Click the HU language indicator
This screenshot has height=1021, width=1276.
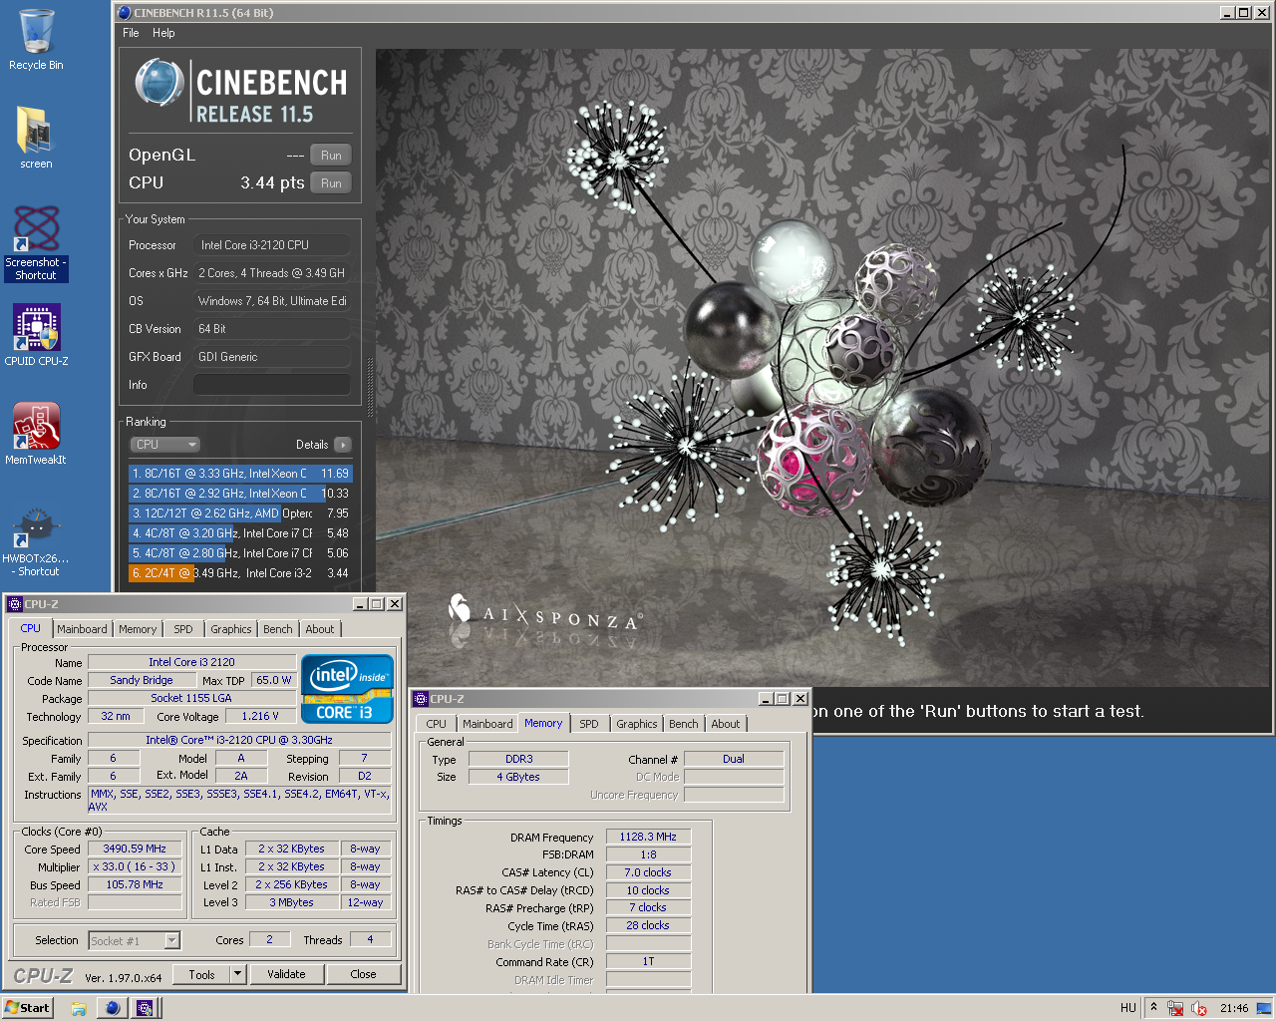tap(1127, 1008)
